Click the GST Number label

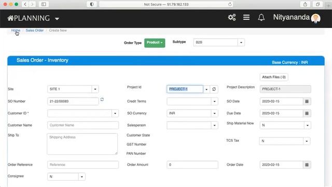pyautogui.click(x=136, y=144)
